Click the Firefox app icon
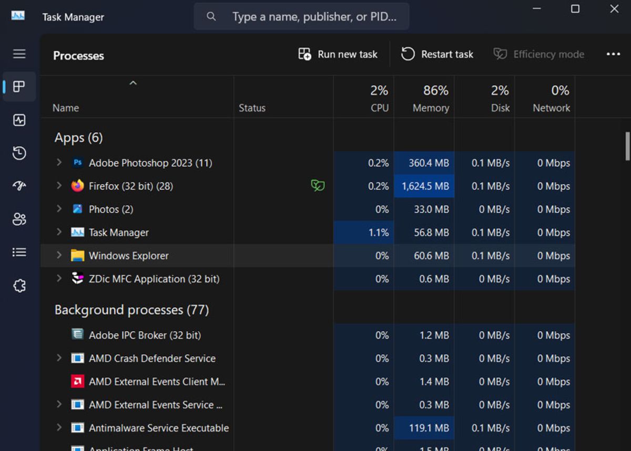This screenshot has width=631, height=451. 77,186
